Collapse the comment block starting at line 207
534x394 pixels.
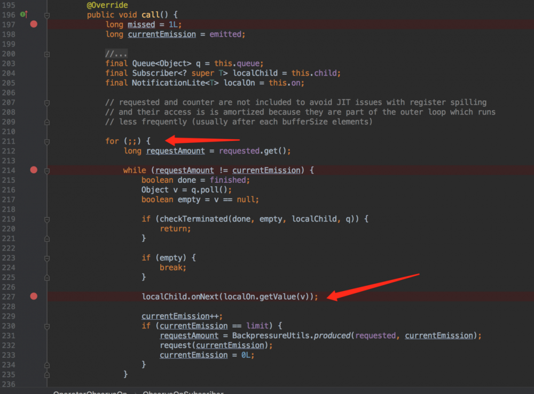pos(46,102)
